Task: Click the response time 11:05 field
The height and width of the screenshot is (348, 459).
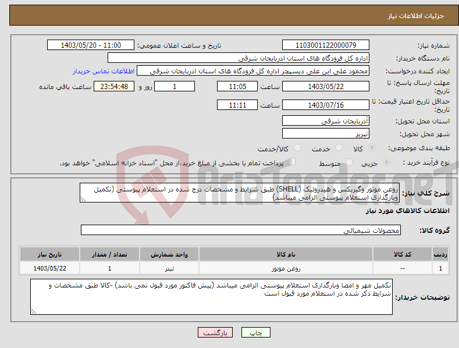Action: click(x=237, y=86)
